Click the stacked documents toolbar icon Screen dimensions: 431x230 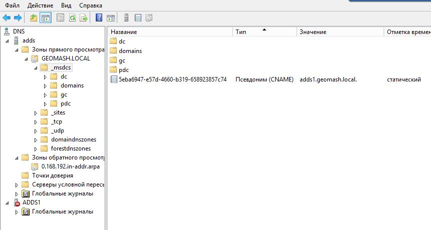pos(149,18)
